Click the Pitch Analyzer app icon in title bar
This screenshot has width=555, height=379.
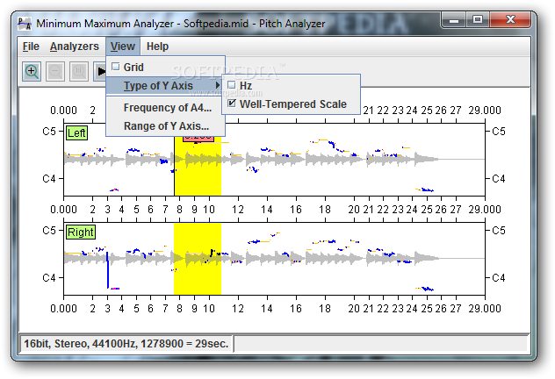pos(25,24)
